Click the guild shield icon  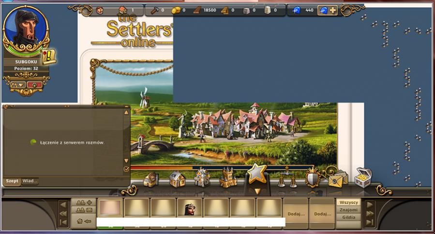point(313,178)
